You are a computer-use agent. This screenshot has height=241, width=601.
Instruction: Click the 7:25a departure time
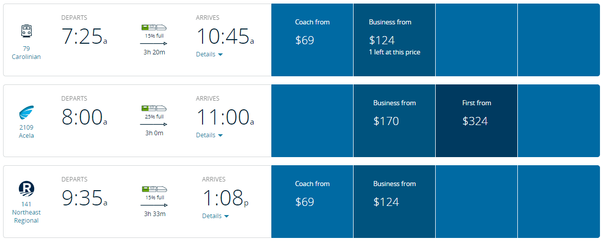pyautogui.click(x=84, y=37)
